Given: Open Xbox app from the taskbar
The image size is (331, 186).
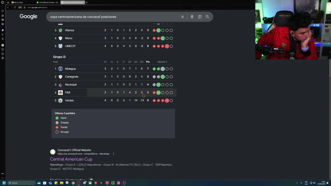Looking at the screenshot, I should click(90, 183).
